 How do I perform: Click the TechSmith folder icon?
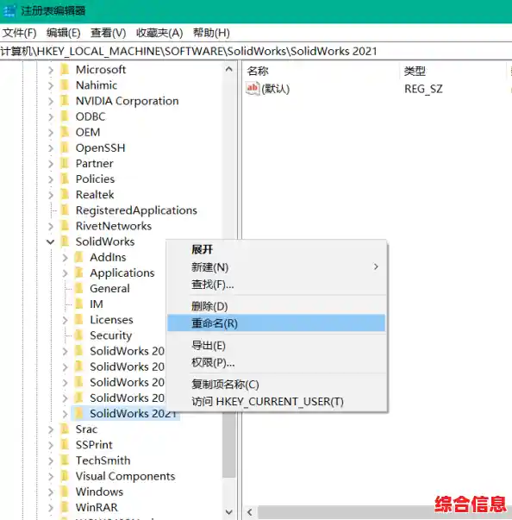coord(65,460)
